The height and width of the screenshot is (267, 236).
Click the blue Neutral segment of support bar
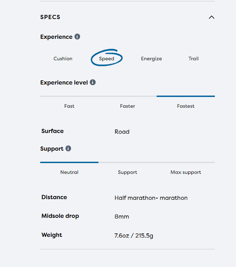[69, 162]
